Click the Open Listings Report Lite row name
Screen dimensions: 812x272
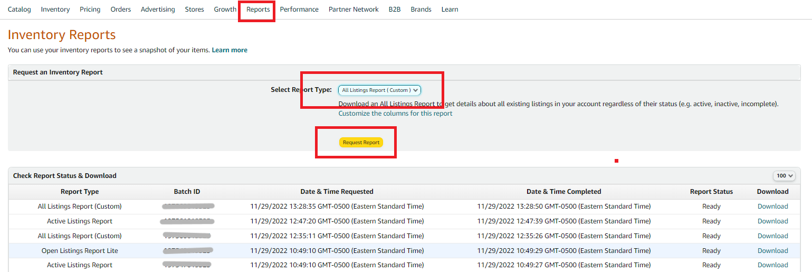click(x=80, y=251)
